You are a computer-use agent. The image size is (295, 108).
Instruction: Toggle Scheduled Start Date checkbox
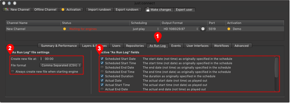point(102,59)
